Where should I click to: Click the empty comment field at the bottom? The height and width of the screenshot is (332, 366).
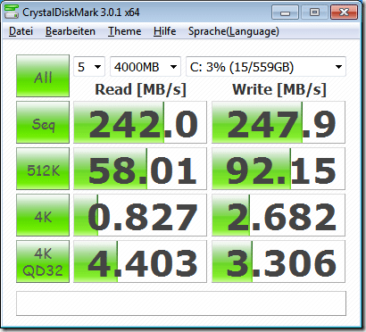(181, 303)
